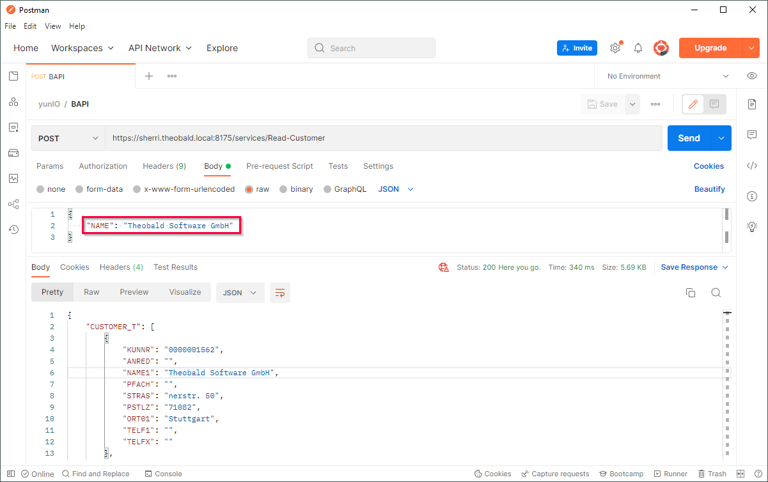Open the user avatar menu
This screenshot has height=482, width=768.
pyautogui.click(x=661, y=48)
